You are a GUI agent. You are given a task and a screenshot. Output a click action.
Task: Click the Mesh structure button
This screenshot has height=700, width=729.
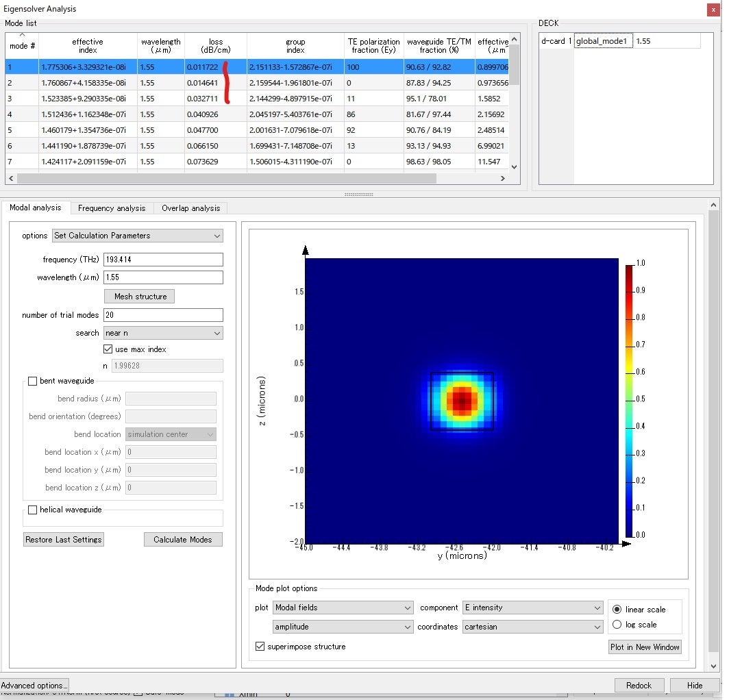pyautogui.click(x=140, y=297)
